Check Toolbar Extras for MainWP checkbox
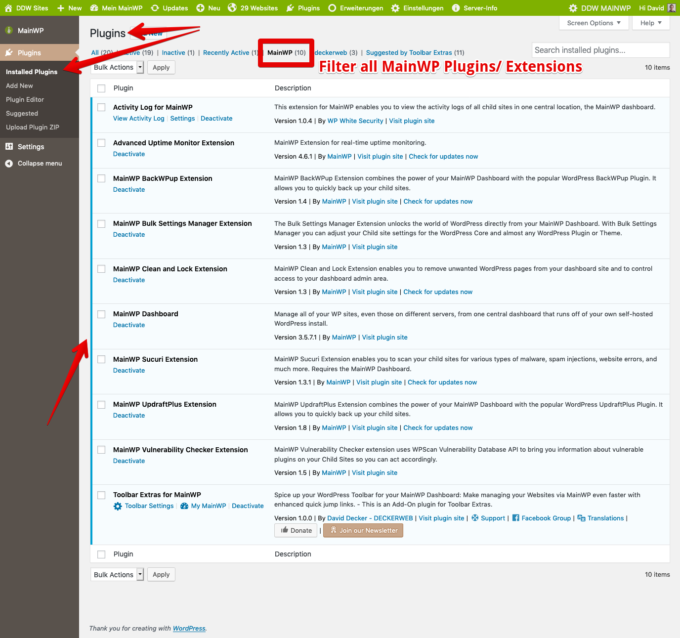 point(101,495)
